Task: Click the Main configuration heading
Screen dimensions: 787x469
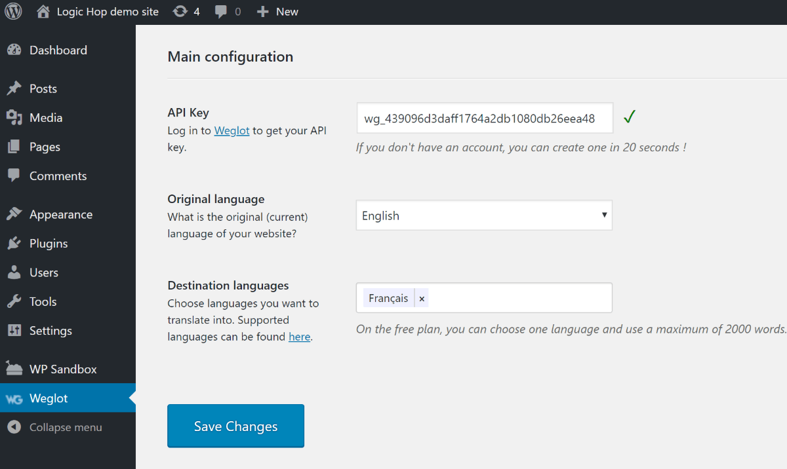Action: pyautogui.click(x=230, y=57)
